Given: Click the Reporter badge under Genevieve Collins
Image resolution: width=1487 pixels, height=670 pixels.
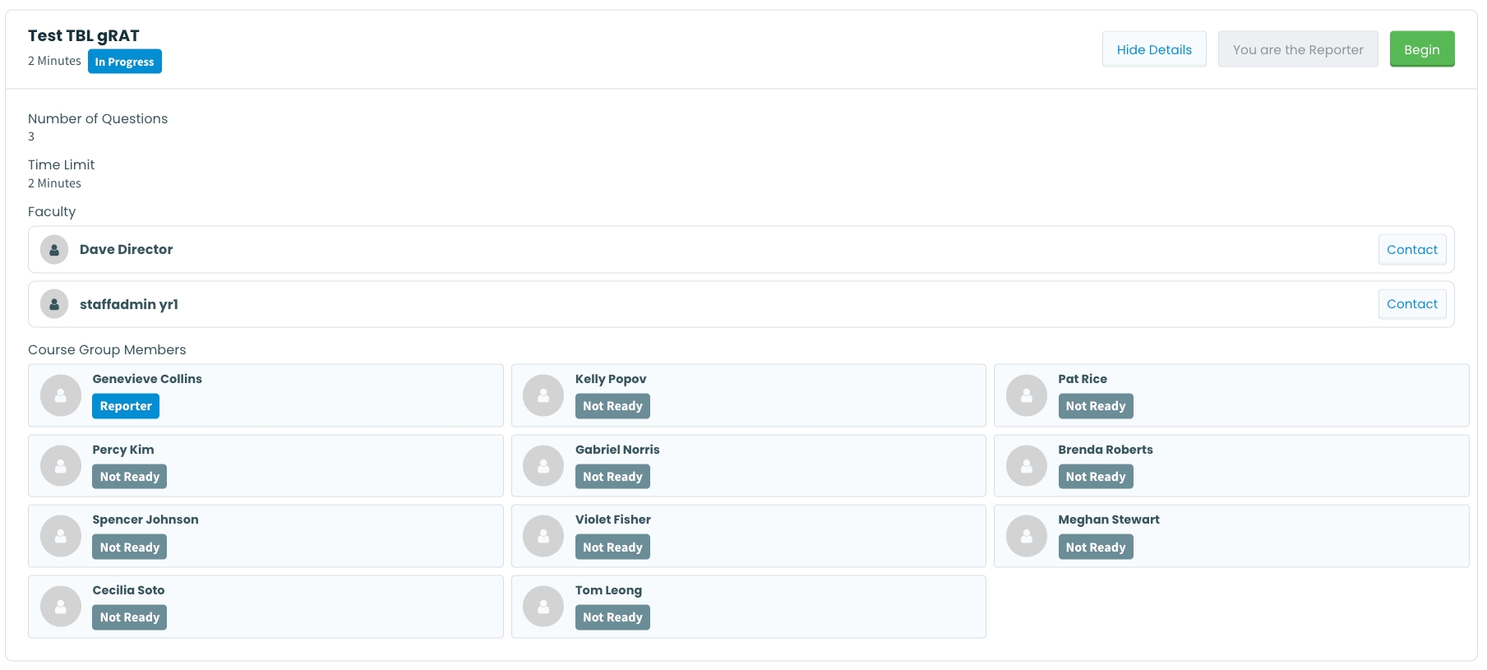Looking at the screenshot, I should pyautogui.click(x=126, y=406).
